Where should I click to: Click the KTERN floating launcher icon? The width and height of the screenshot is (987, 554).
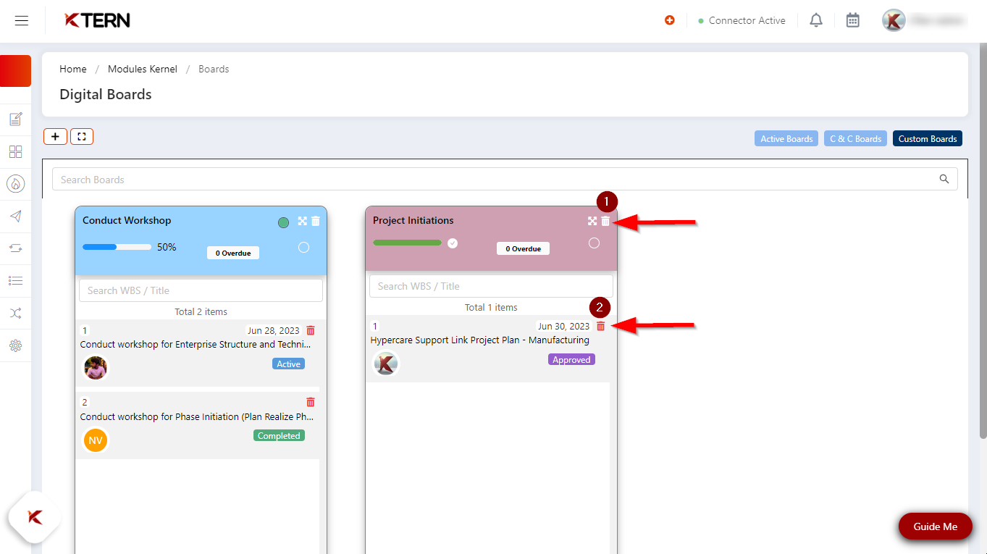(x=35, y=517)
